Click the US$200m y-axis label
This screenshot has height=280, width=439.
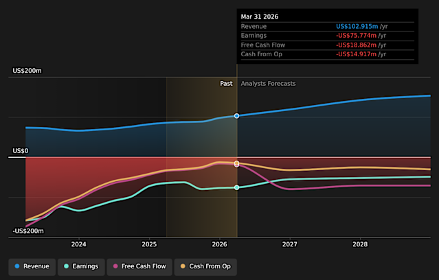[x=27, y=71]
